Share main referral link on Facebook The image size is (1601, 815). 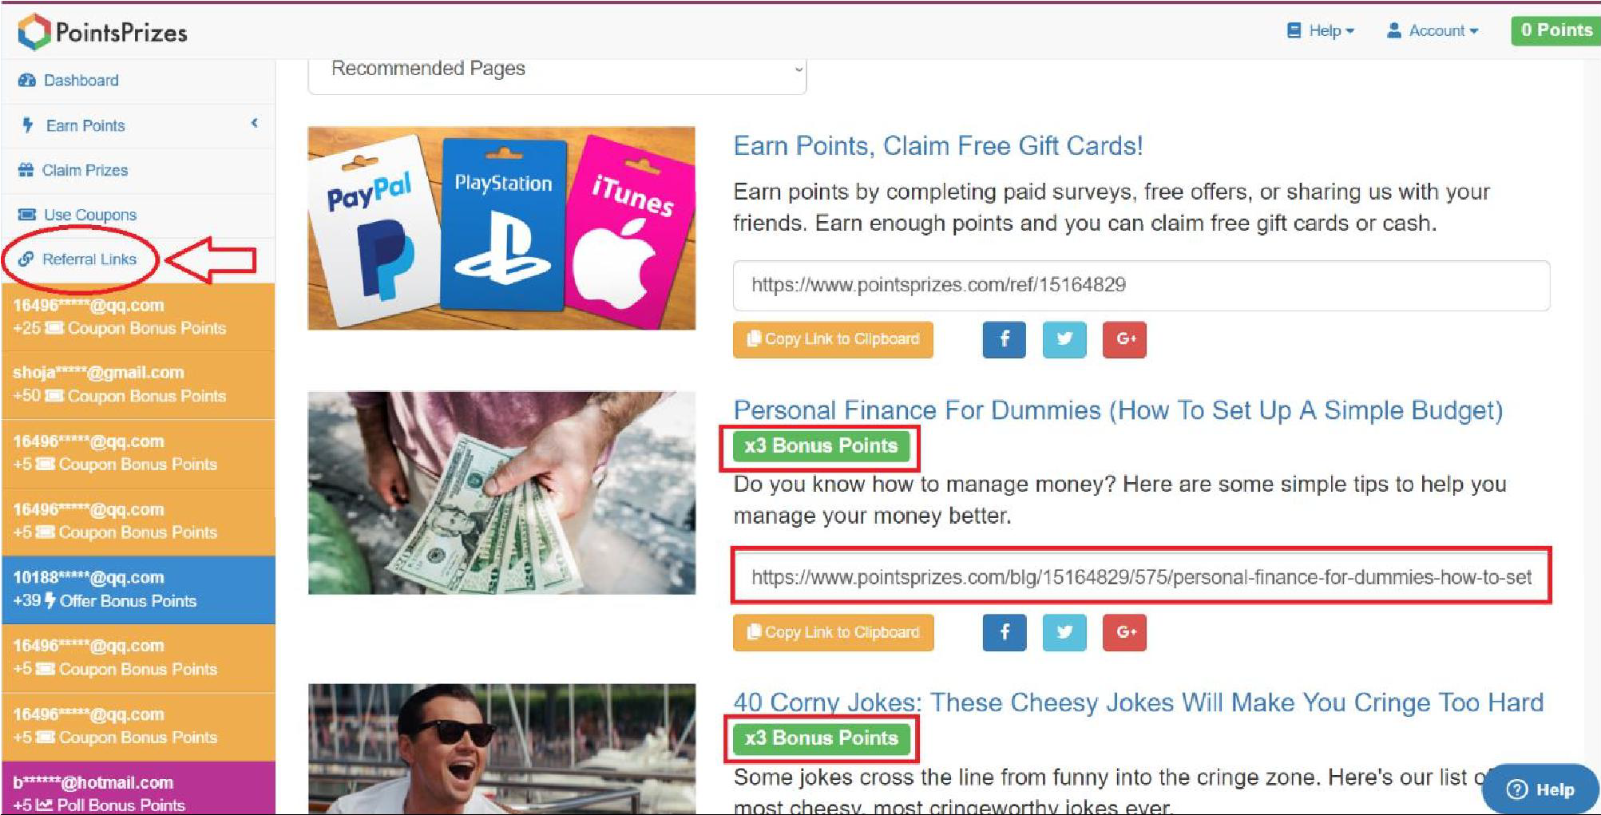1004,339
